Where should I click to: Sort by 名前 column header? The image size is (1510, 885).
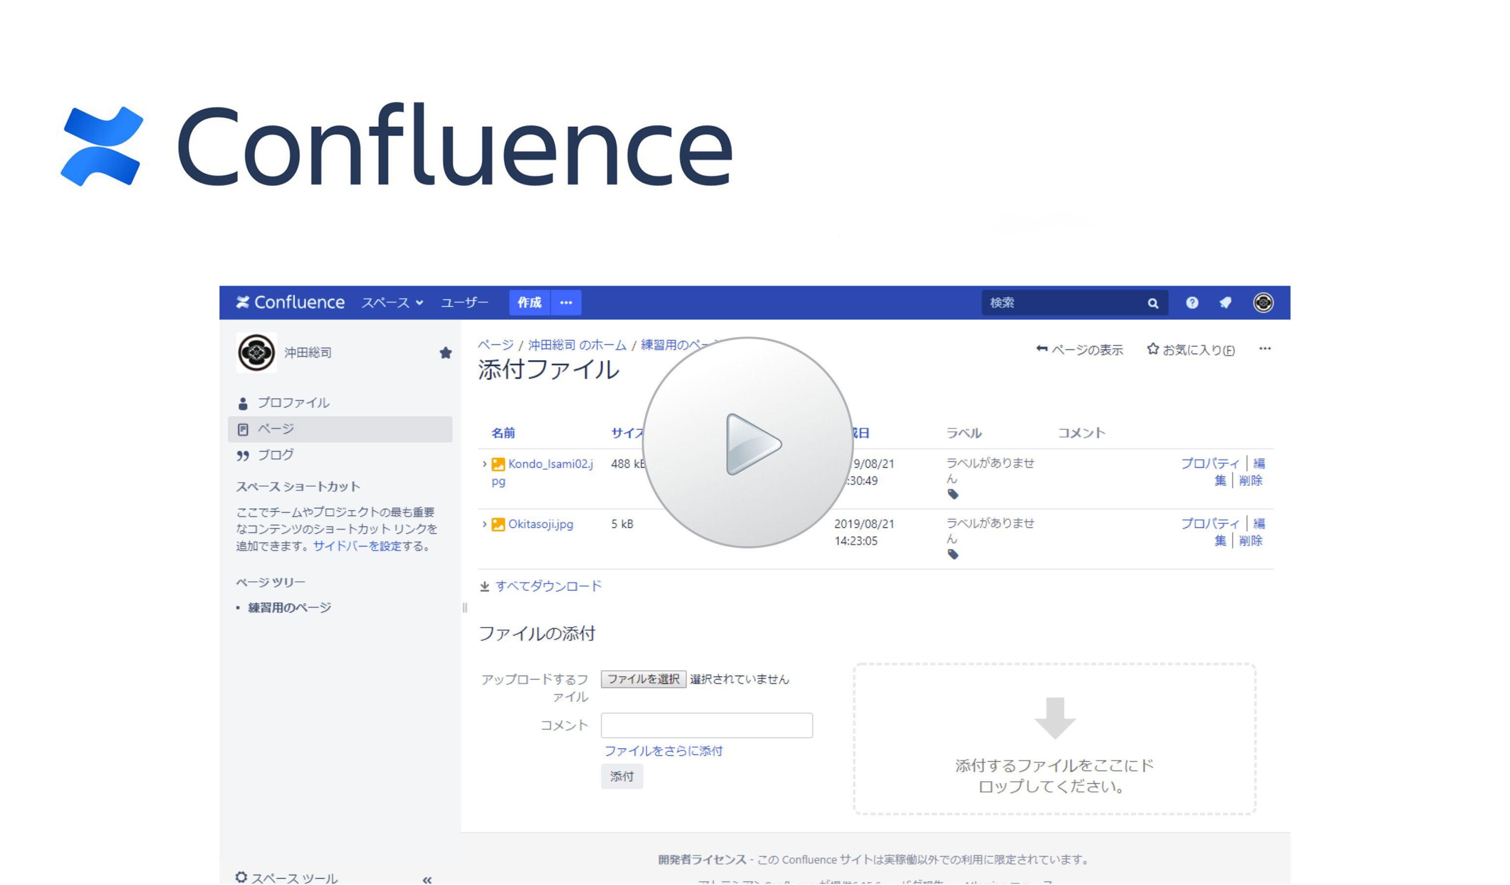tap(503, 433)
